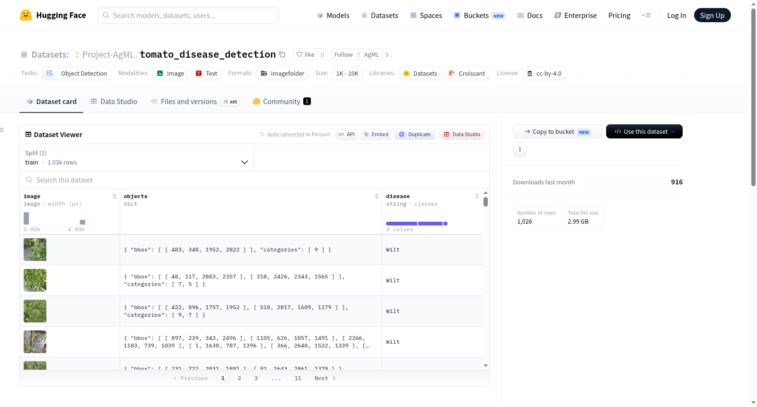Open Buckets in the navigation
The height and width of the screenshot is (407, 757).
click(479, 16)
